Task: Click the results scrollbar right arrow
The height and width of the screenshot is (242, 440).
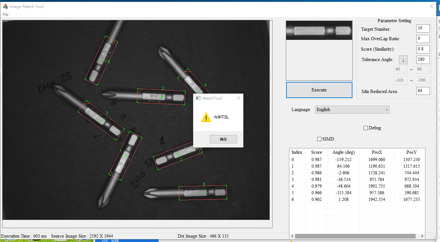Action: pos(422,236)
